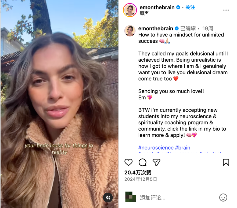Image resolution: width=237 pixels, height=208 pixels.
Task: Open the three-dot more options menu
Action: point(226,10)
